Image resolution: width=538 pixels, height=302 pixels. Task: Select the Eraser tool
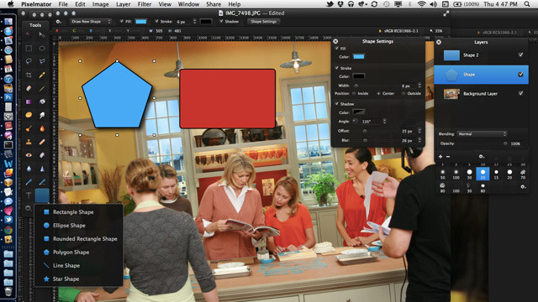point(29,88)
